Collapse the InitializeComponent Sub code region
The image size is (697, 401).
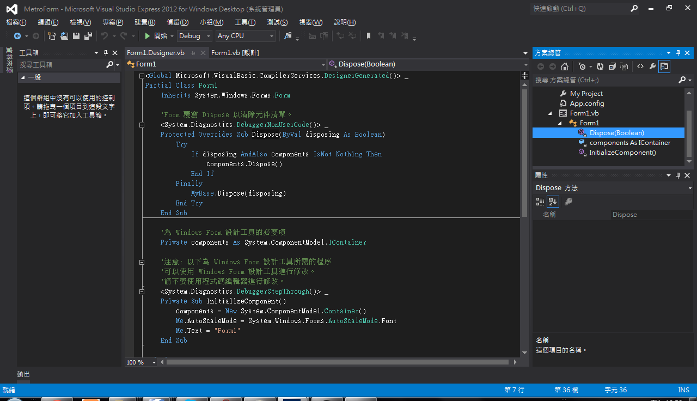coord(142,291)
